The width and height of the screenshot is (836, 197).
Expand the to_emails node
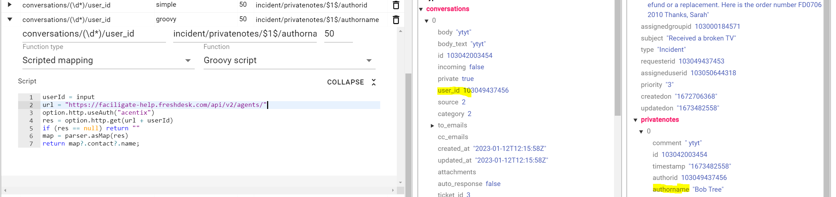[432, 126]
